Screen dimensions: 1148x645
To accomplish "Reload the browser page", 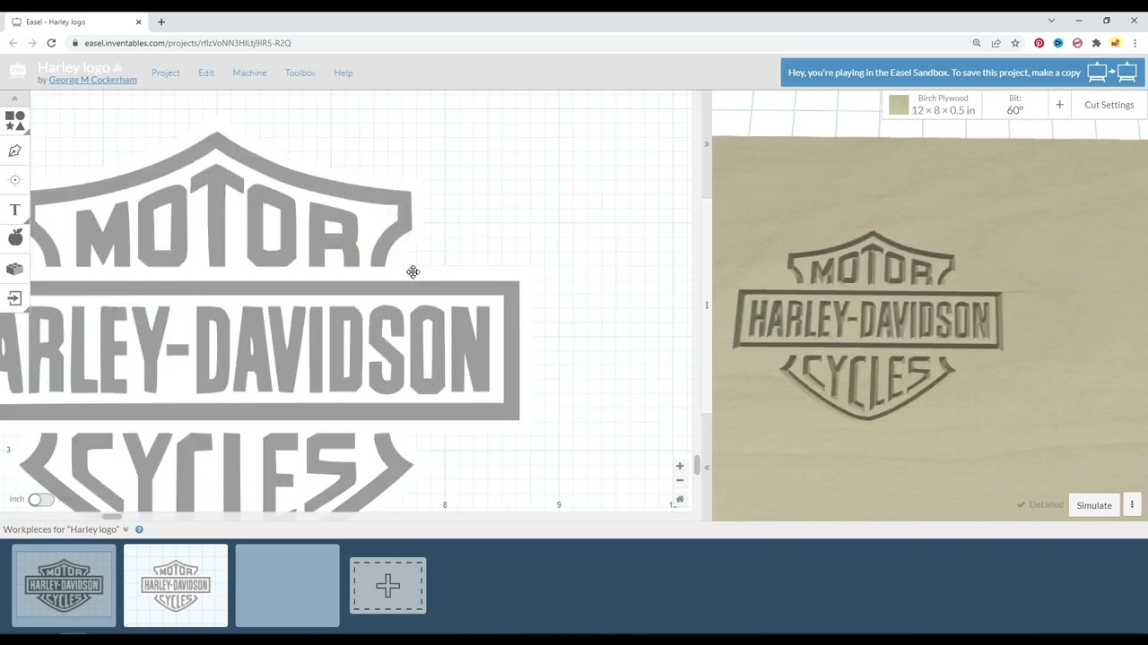I will point(51,43).
